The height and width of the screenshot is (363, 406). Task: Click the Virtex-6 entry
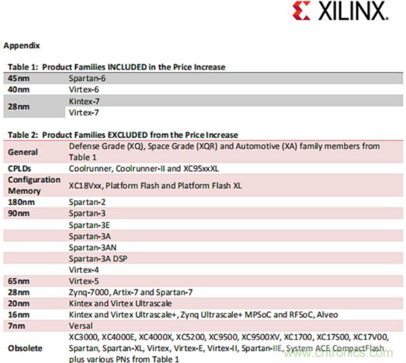84,90
